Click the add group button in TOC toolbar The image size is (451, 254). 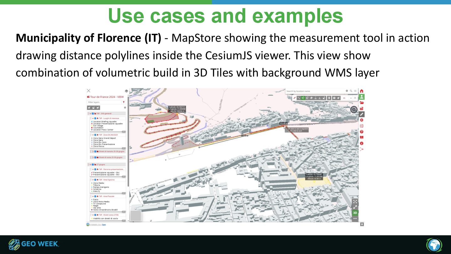point(93,108)
